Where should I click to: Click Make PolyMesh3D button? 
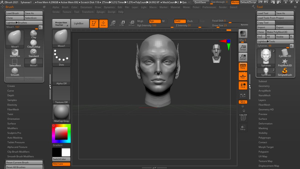(280, 32)
